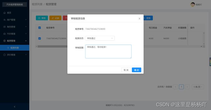Close the 审核租赁信息 dialog
The height and width of the screenshot is (110, 211).
[x=140, y=19]
